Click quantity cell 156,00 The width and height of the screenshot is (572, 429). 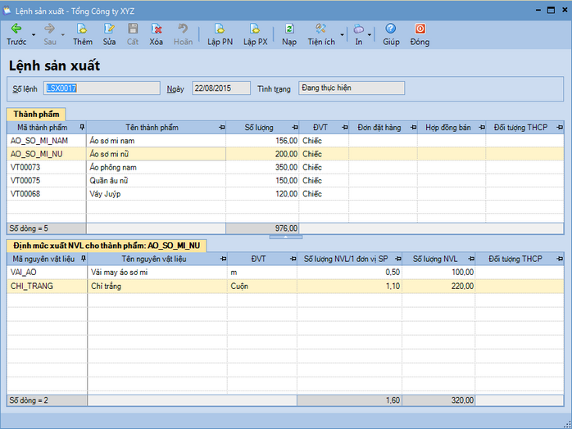tap(262, 141)
